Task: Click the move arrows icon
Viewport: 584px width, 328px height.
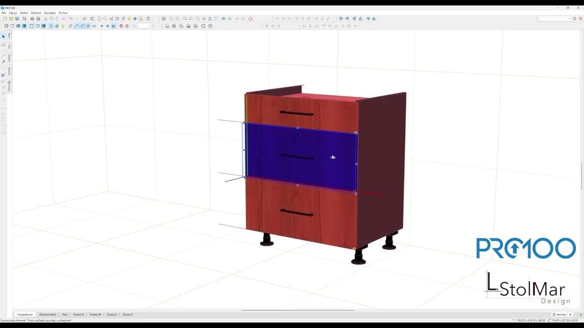Action: [x=204, y=19]
